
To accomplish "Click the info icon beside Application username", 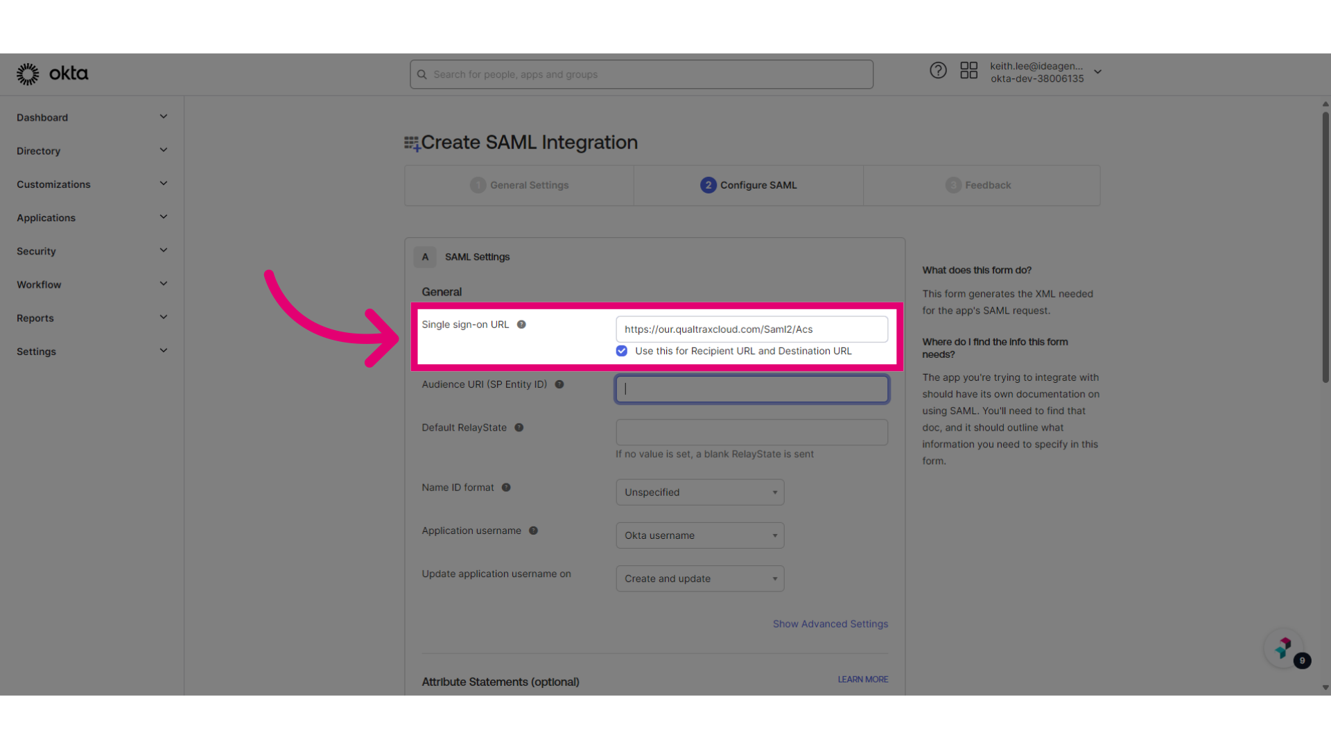I will pyautogui.click(x=533, y=531).
